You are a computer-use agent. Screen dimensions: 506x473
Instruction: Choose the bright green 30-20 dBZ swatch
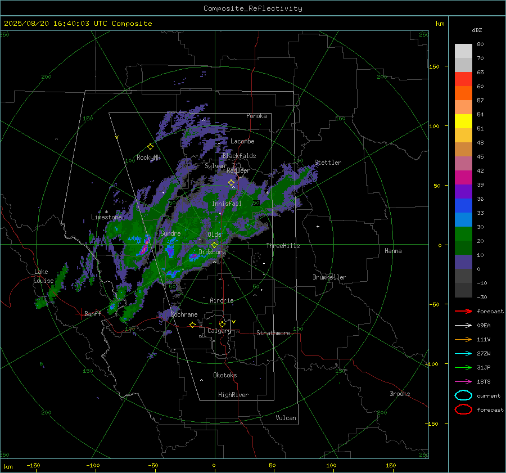click(463, 234)
